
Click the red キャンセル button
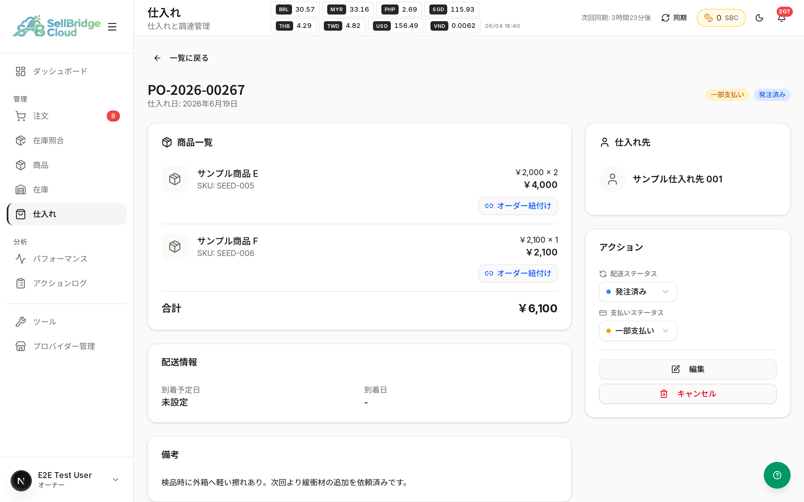click(688, 394)
